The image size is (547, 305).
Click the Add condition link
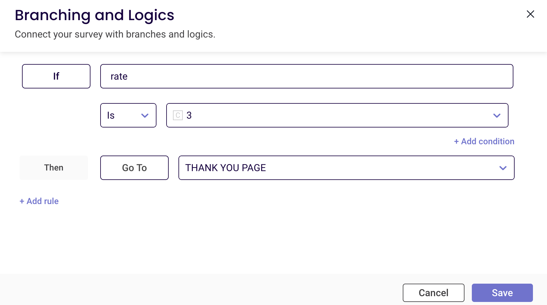487,142
